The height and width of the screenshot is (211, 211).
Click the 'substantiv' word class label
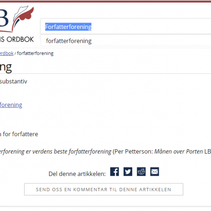tap(14, 81)
